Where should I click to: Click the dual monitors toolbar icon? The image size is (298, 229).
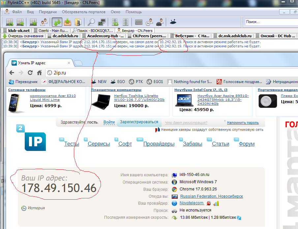tap(102, 22)
